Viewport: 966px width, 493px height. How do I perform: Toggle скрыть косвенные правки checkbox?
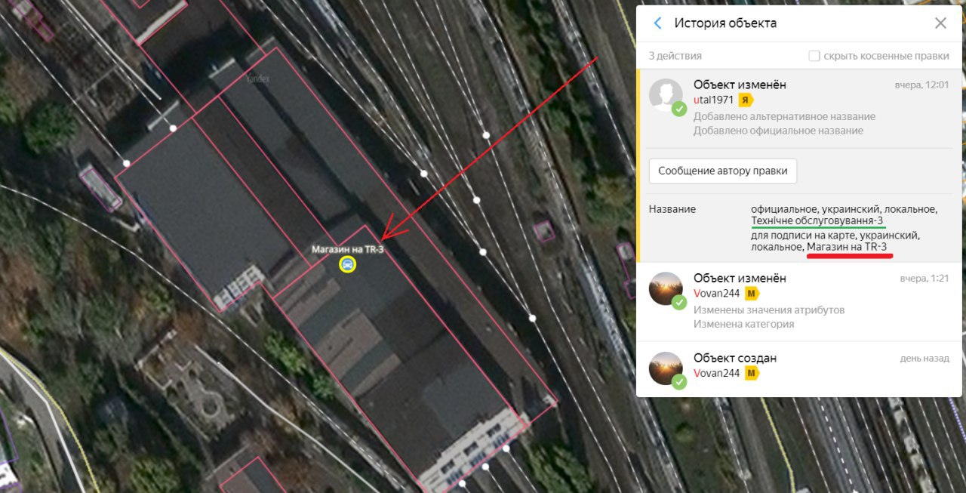tap(814, 56)
